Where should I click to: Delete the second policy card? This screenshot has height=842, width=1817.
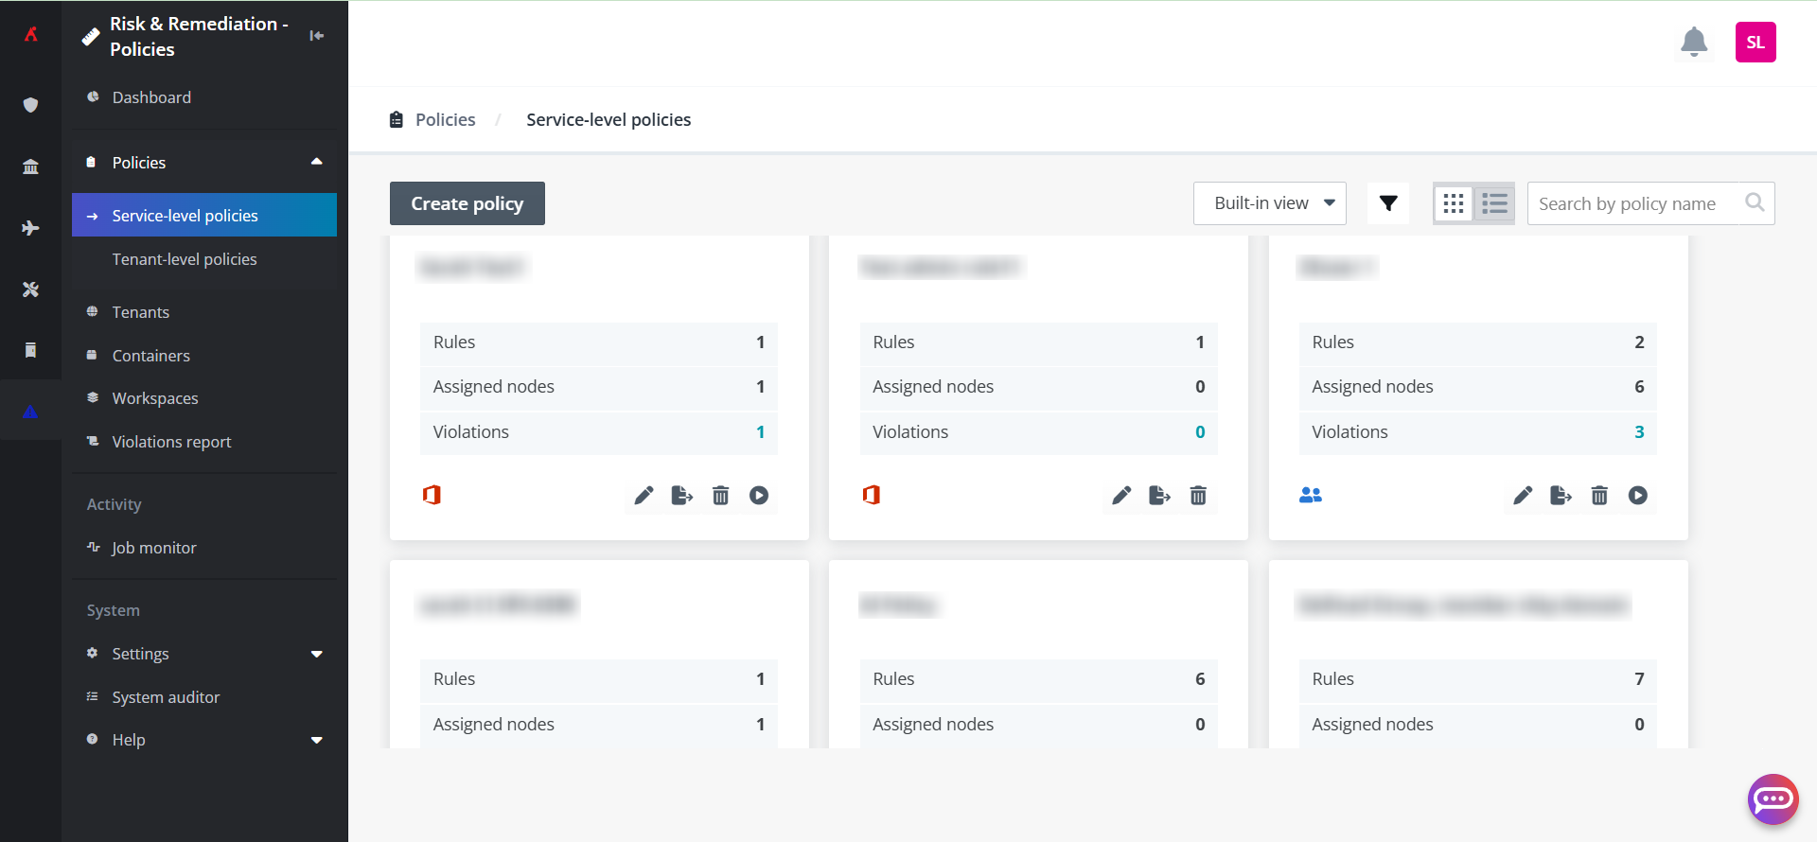click(1198, 496)
